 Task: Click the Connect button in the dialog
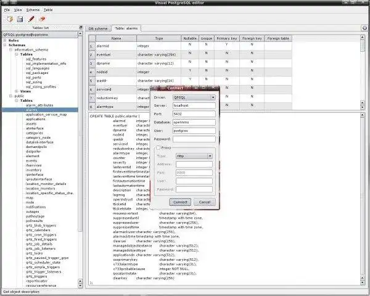pos(180,202)
